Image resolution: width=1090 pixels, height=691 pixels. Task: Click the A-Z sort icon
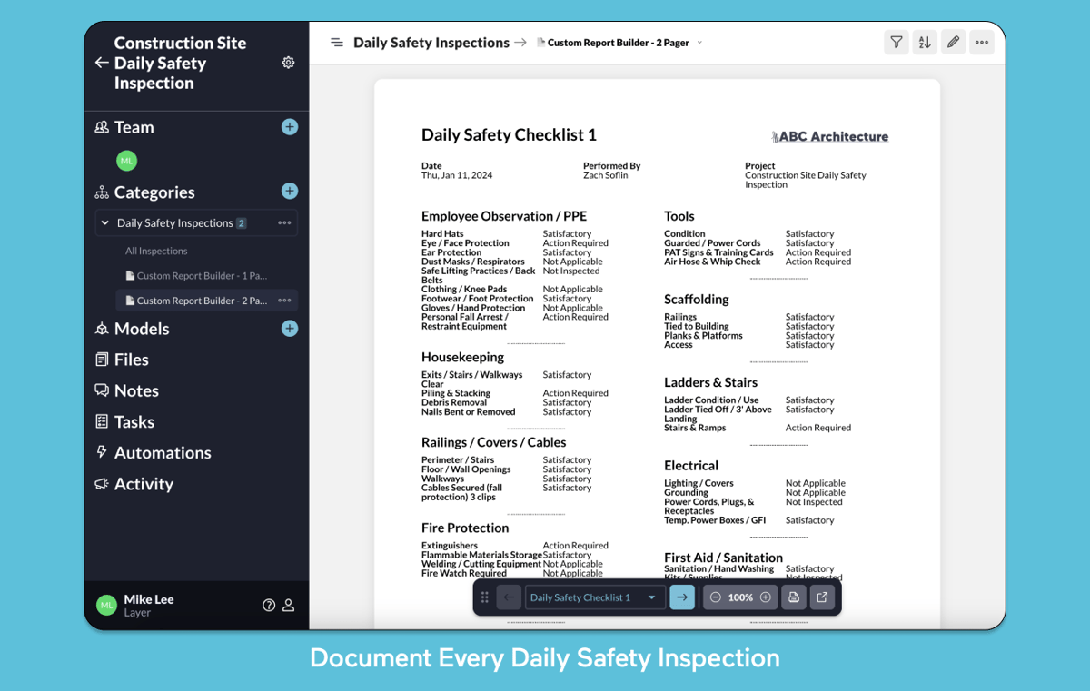click(925, 42)
